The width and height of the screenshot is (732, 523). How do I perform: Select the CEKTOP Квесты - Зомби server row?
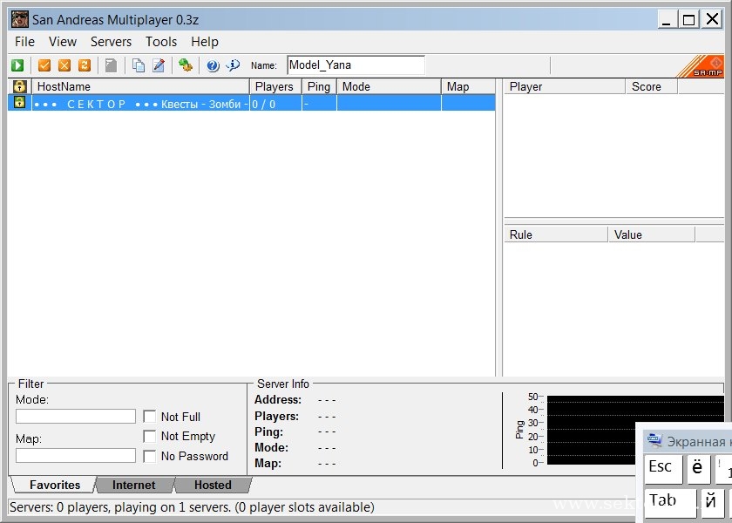[251, 103]
